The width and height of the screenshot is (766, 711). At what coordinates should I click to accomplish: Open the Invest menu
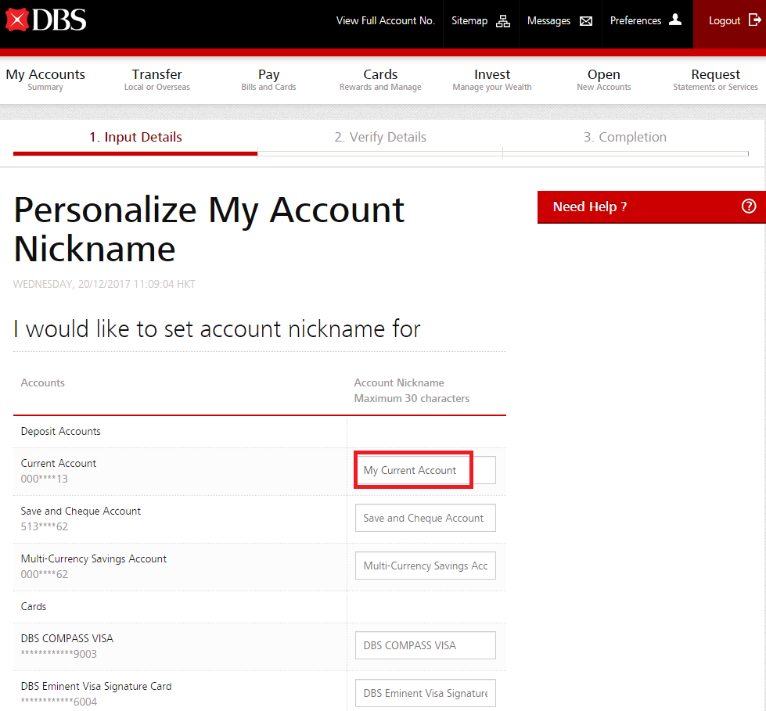[x=492, y=80]
